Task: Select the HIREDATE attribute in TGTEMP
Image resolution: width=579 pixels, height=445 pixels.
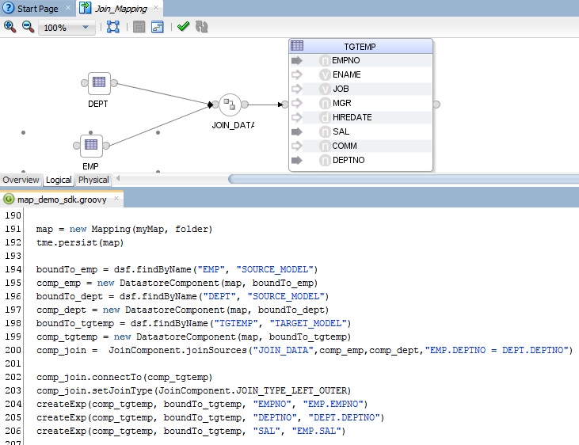Action: pos(352,118)
